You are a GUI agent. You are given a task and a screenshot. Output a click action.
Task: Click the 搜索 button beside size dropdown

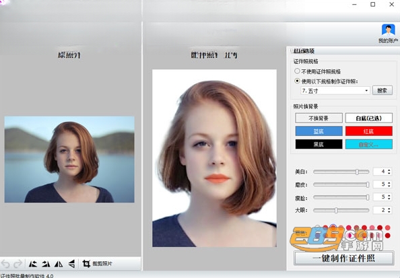point(382,90)
